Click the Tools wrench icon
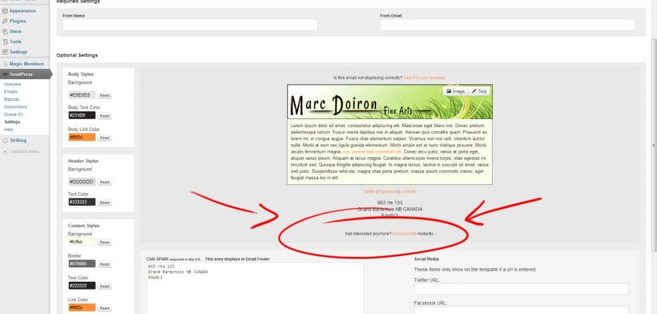Image resolution: width=657 pixels, height=314 pixels. [5, 41]
